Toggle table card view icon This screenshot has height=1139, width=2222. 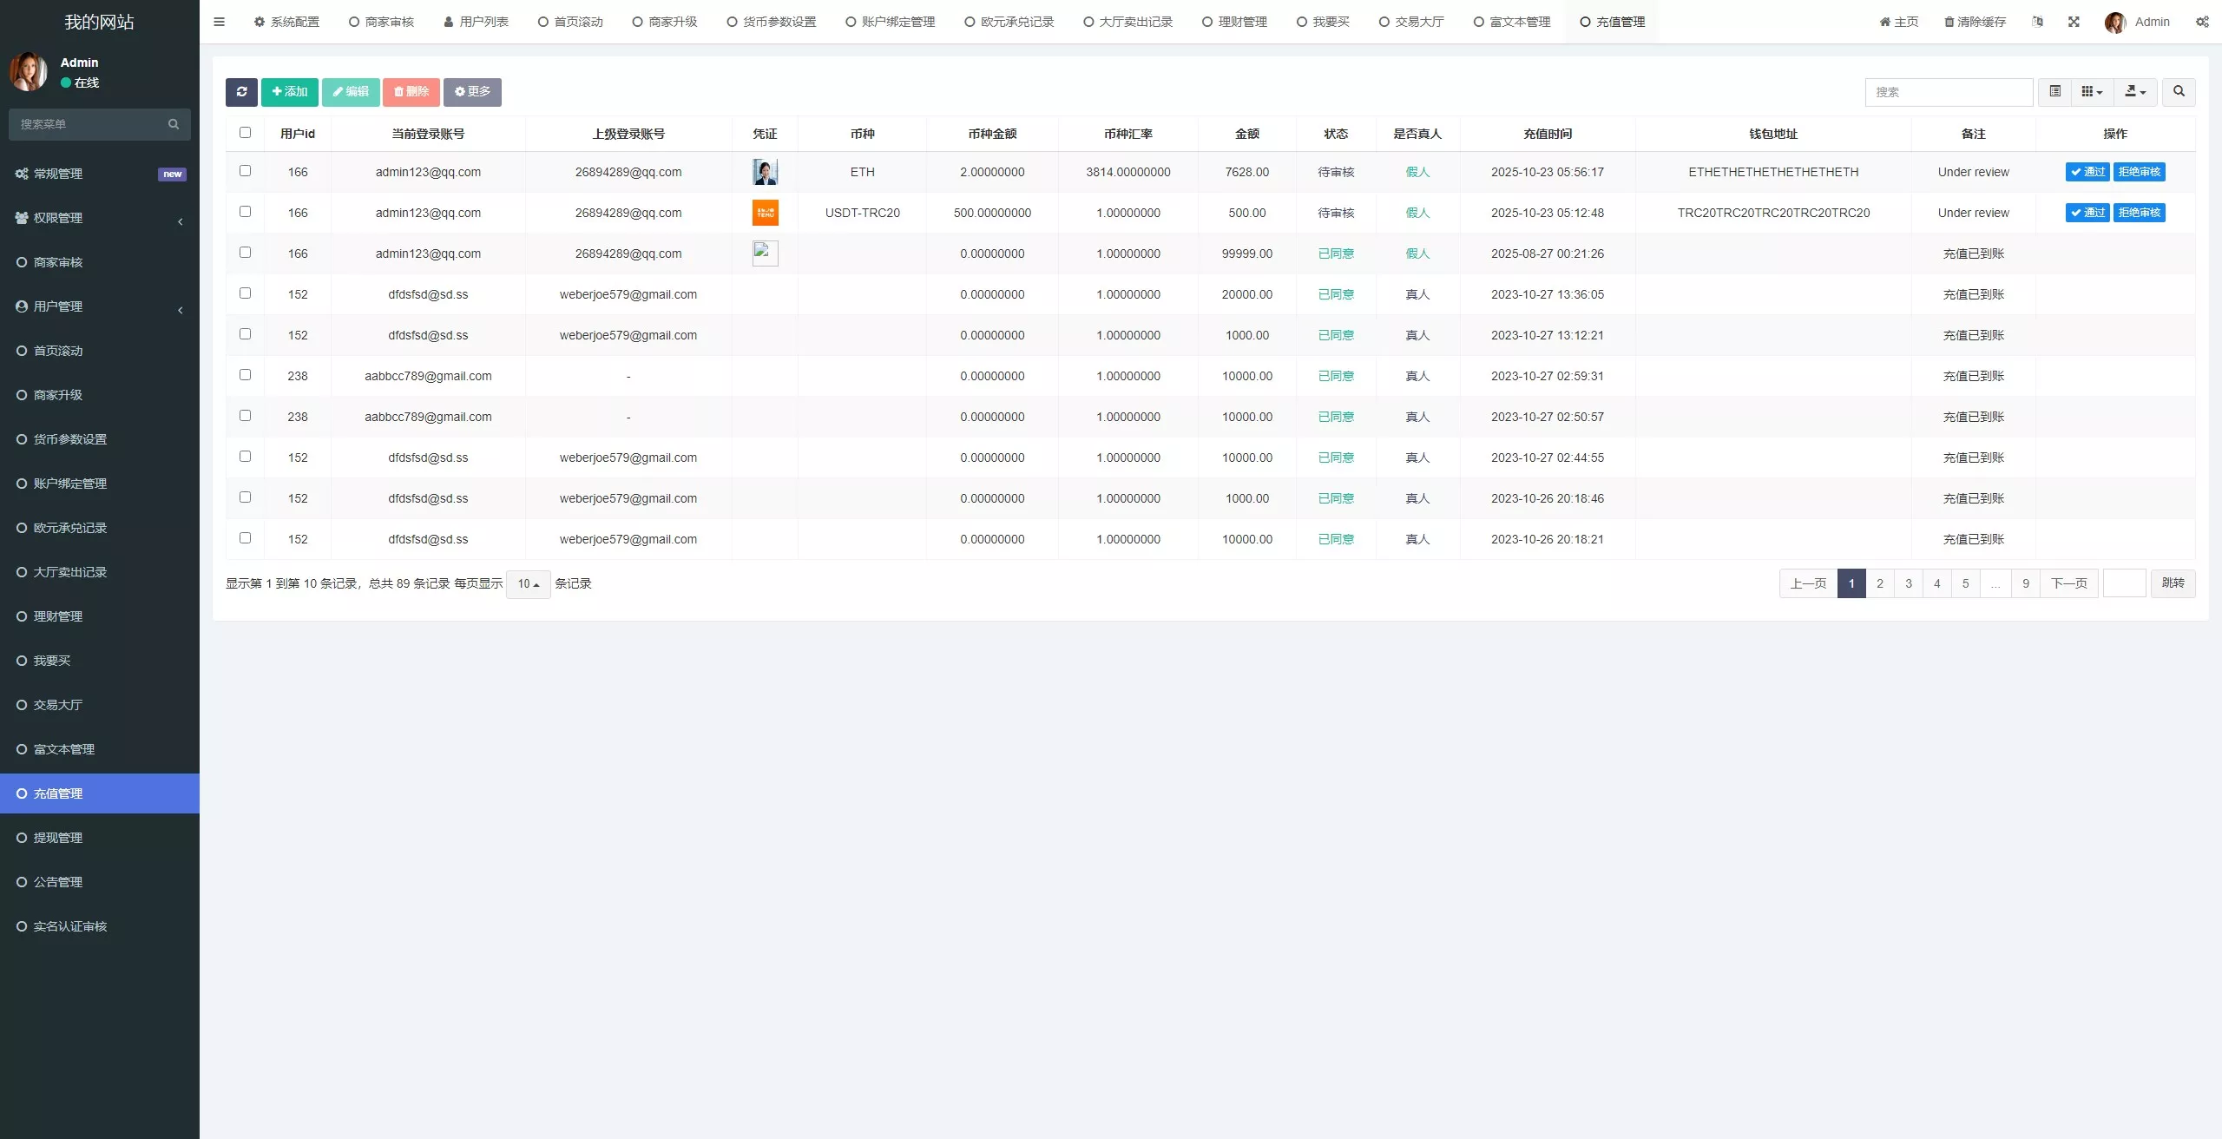point(2054,92)
